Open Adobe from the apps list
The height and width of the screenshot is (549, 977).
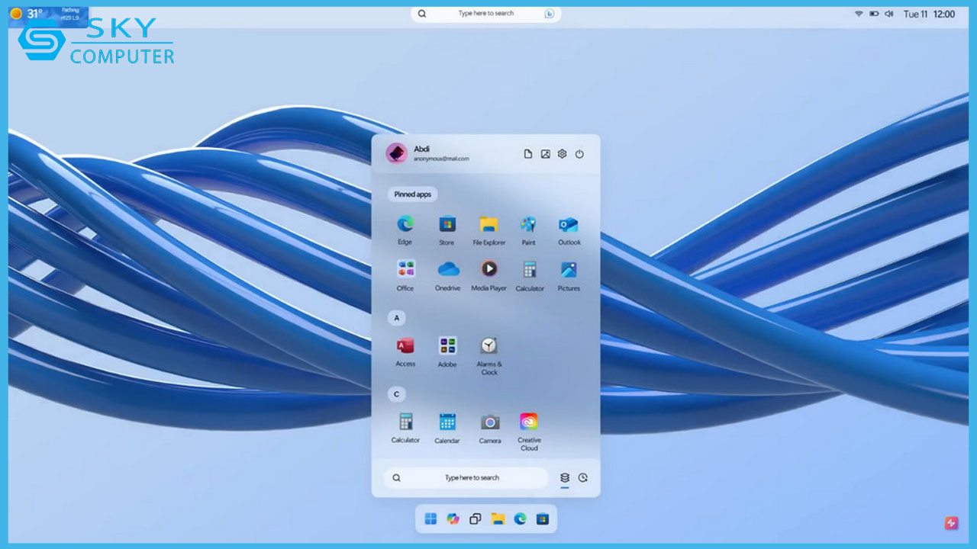point(447,348)
